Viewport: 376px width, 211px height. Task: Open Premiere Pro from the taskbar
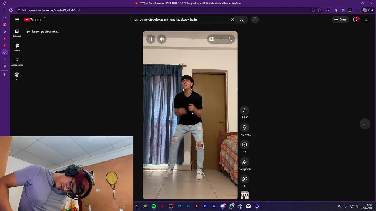point(205,206)
